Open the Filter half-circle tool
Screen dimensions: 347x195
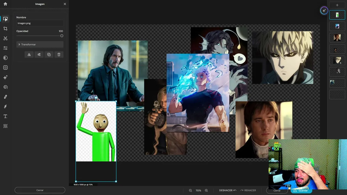click(5, 58)
